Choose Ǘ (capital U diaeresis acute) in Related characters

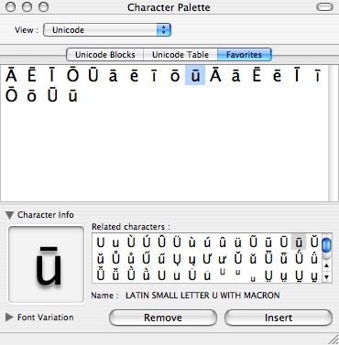299,258
